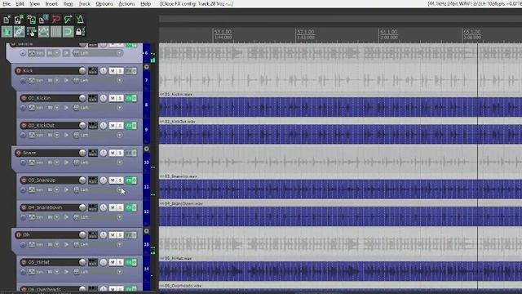Open routing icon on Kick track

pos(93,71)
